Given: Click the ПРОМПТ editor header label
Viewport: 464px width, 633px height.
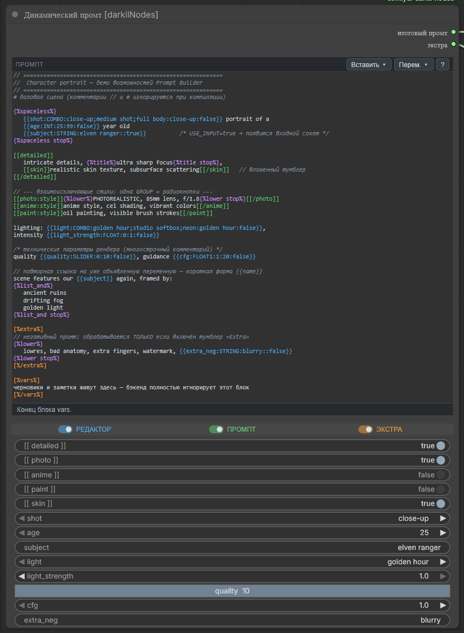Looking at the screenshot, I should 30,64.
